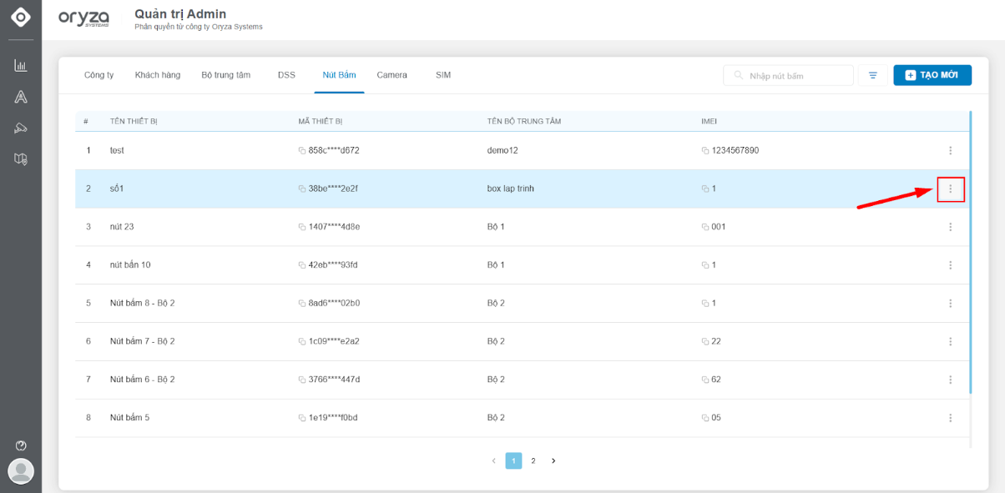1005x493 pixels.
Task: Open the camera device sidebar icon
Action: (21, 128)
